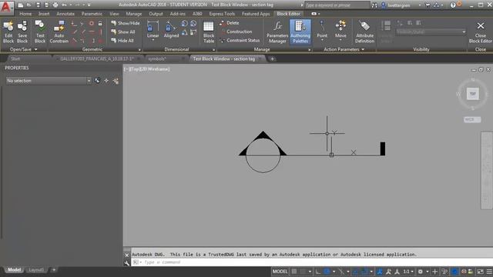Click the Save Block icon
Image resolution: width=493 pixels, height=277 pixels.
click(22, 32)
